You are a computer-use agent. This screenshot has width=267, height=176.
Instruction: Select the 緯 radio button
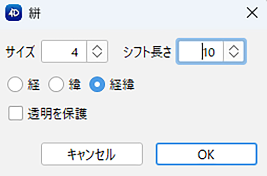coord(56,84)
